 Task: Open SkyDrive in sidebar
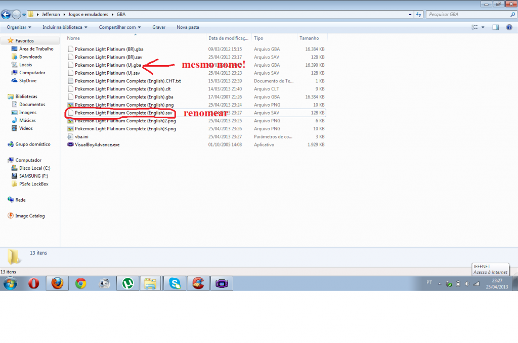click(24, 80)
